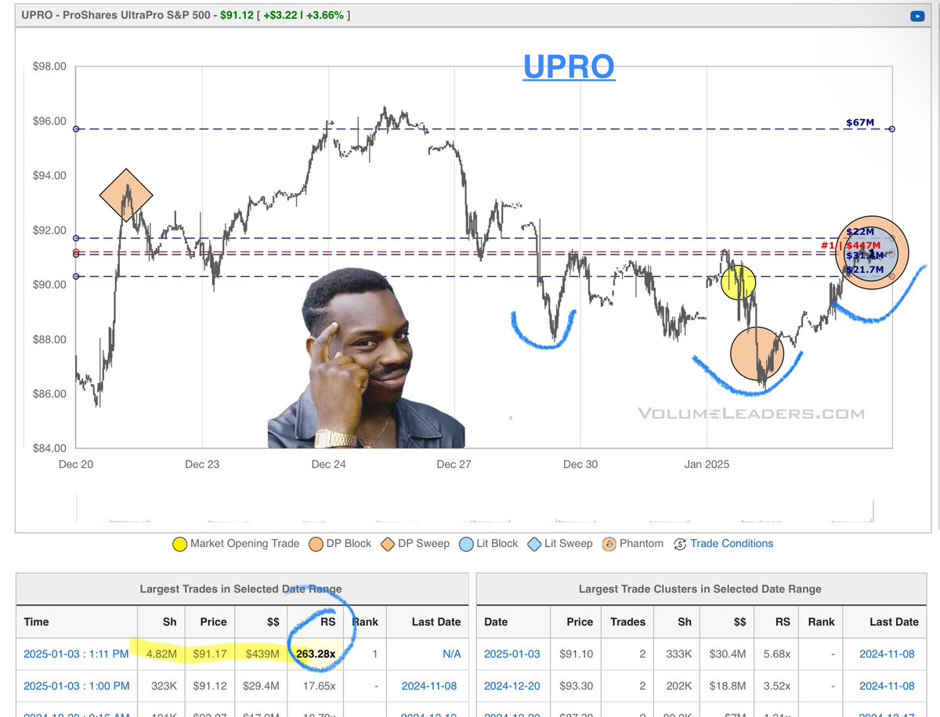Screen dimensions: 940x717
Task: Click the $91.12 price cell
Action: tap(210, 686)
